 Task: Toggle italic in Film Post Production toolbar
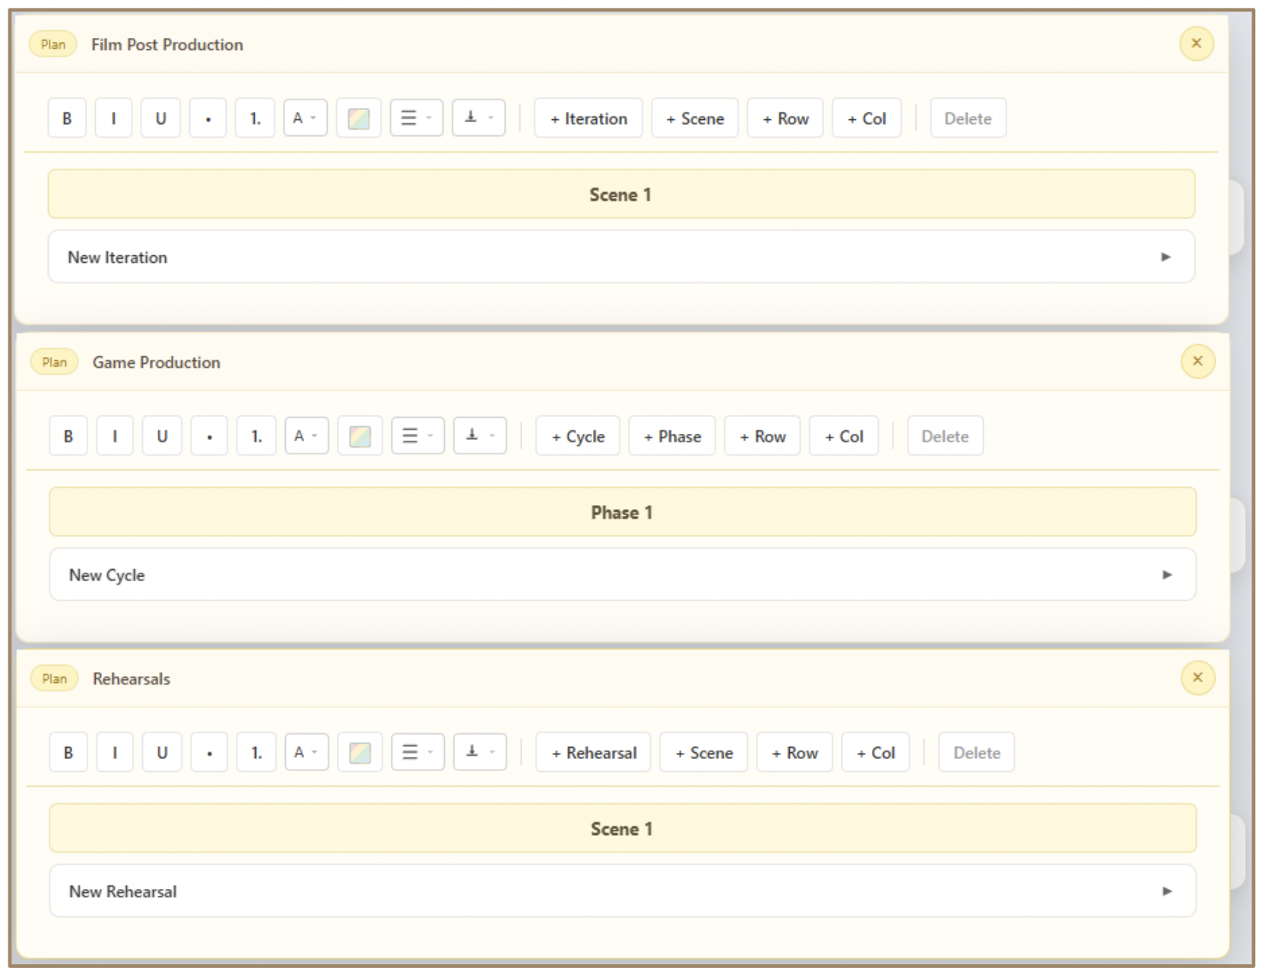click(x=114, y=119)
